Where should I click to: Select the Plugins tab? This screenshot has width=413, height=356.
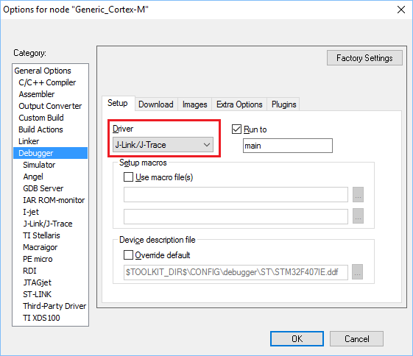coord(283,104)
